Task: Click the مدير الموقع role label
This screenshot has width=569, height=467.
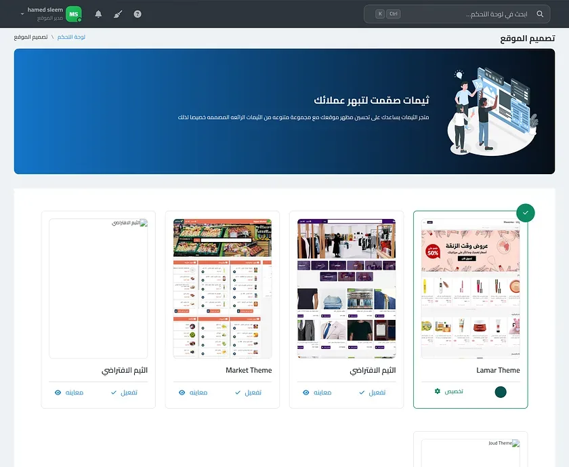Action: pyautogui.click(x=49, y=18)
